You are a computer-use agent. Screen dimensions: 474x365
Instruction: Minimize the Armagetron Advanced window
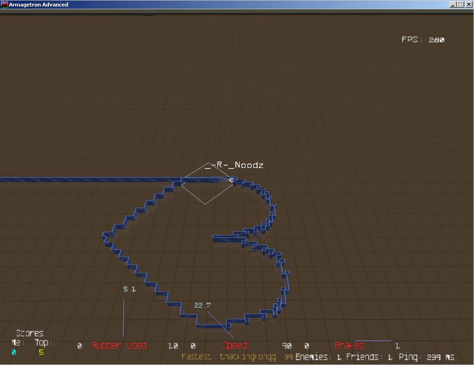click(x=453, y=5)
